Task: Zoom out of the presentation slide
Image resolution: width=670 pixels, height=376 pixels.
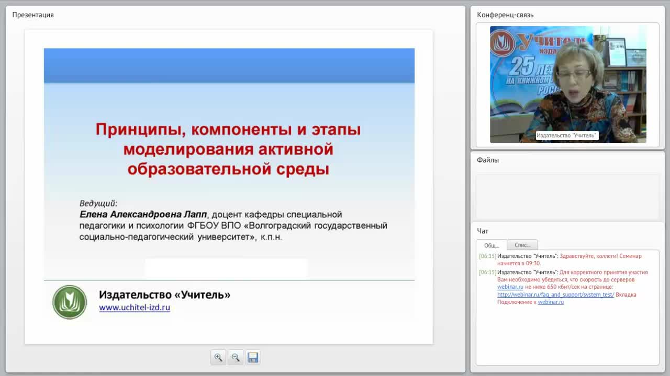Action: pyautogui.click(x=236, y=357)
